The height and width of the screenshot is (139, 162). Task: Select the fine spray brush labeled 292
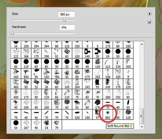point(118,94)
